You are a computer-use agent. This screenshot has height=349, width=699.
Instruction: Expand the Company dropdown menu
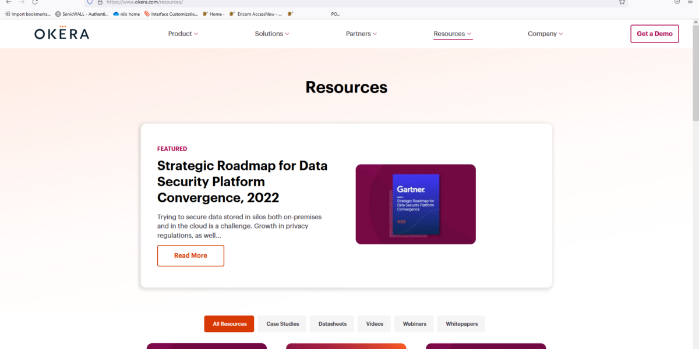point(545,33)
